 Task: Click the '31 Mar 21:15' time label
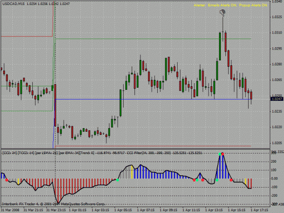click(x=33, y=210)
